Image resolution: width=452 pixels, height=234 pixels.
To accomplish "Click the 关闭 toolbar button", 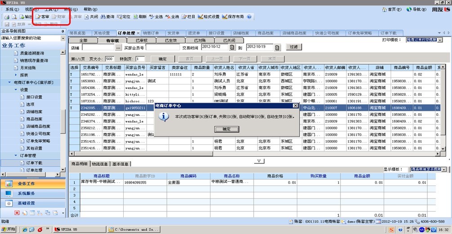I will (x=91, y=17).
